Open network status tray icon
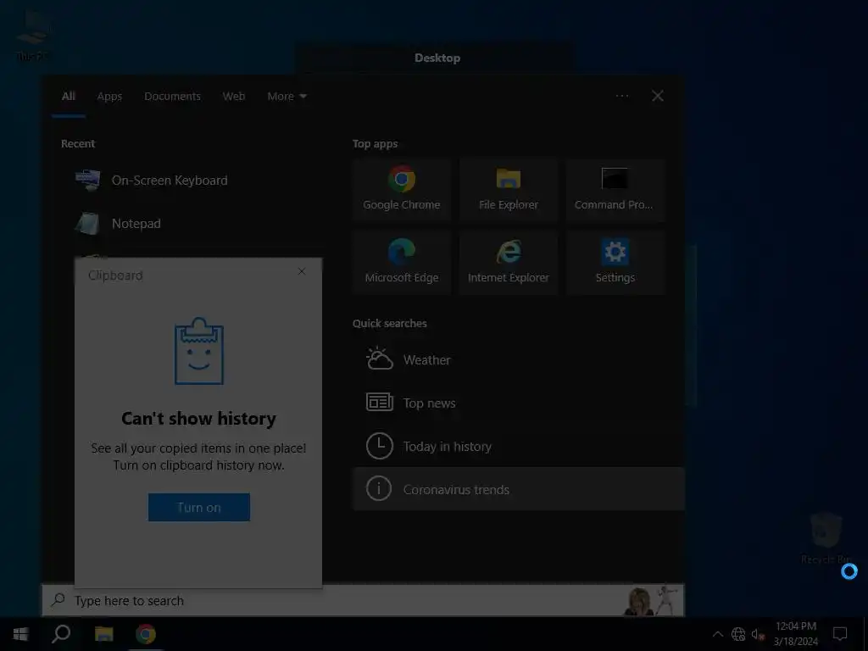Image resolution: width=868 pixels, height=651 pixels. 738,634
